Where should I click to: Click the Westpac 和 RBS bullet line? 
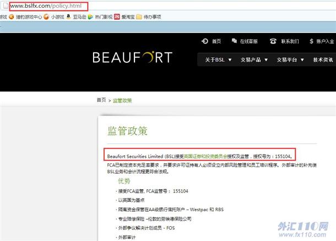coord(171,210)
